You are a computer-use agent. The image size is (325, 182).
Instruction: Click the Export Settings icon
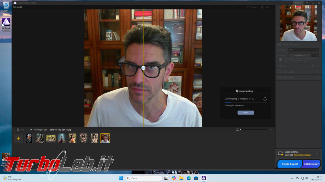point(280,153)
